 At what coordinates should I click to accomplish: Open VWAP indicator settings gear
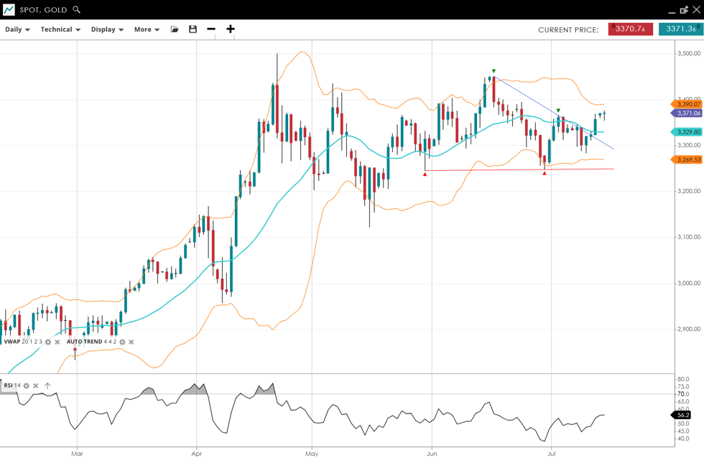[x=48, y=342]
